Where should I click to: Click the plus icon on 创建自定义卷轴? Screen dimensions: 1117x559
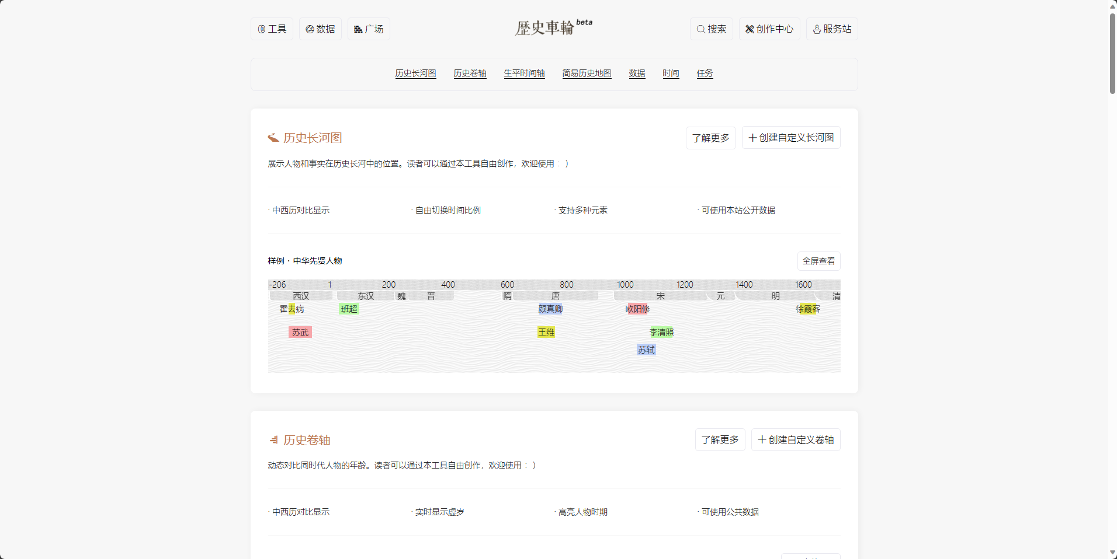762,439
